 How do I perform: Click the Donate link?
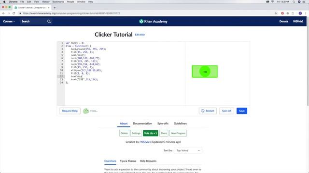283,21
